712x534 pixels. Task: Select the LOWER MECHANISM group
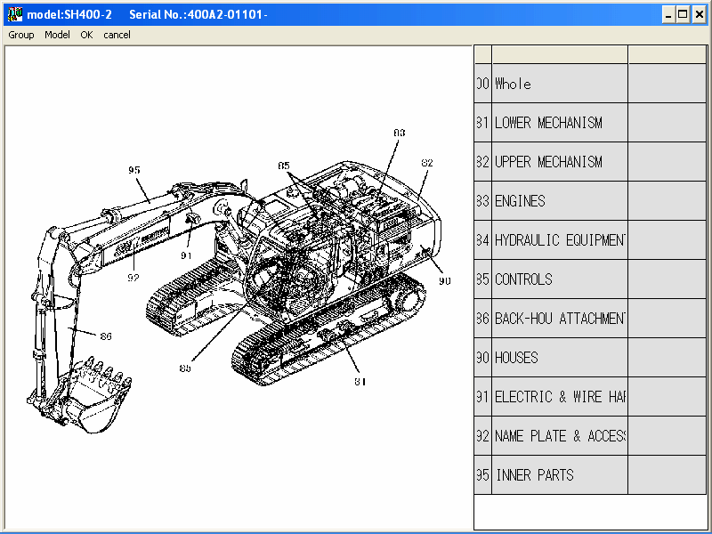pos(552,122)
